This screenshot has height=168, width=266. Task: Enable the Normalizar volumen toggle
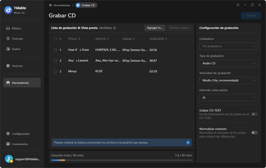coord(254,133)
